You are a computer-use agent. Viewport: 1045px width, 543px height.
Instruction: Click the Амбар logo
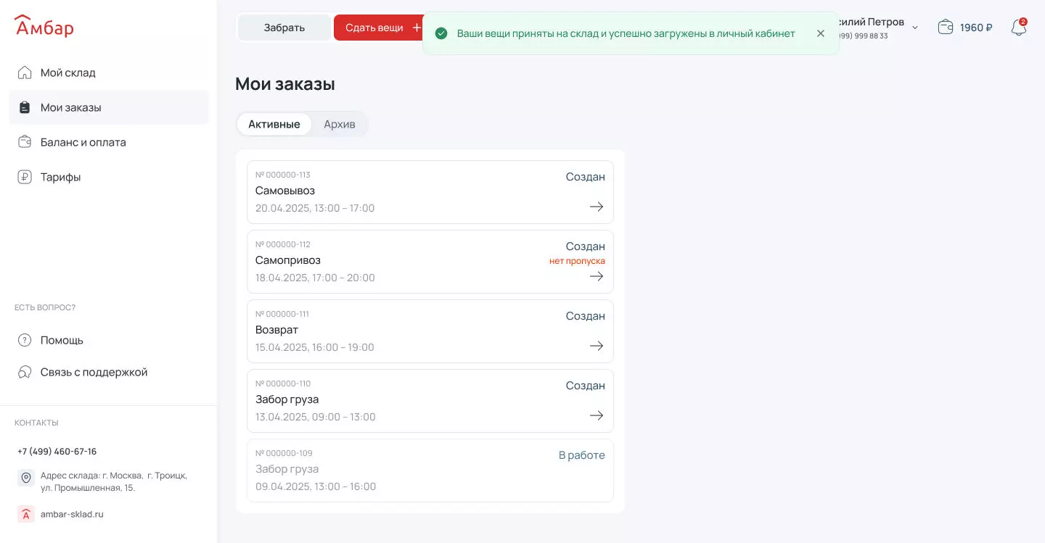tap(44, 26)
